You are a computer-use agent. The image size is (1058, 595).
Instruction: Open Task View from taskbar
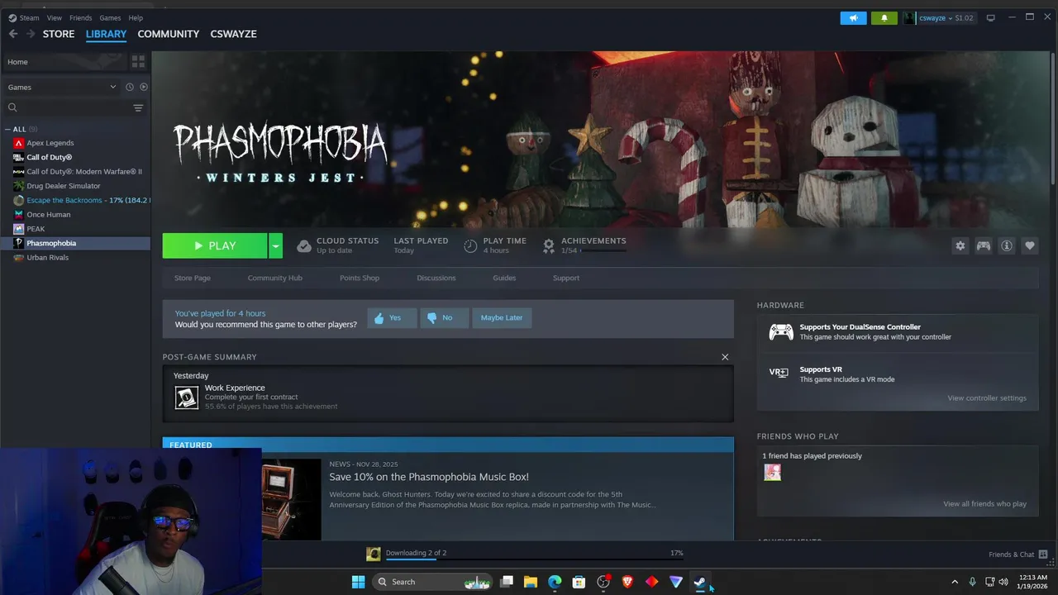(x=507, y=582)
